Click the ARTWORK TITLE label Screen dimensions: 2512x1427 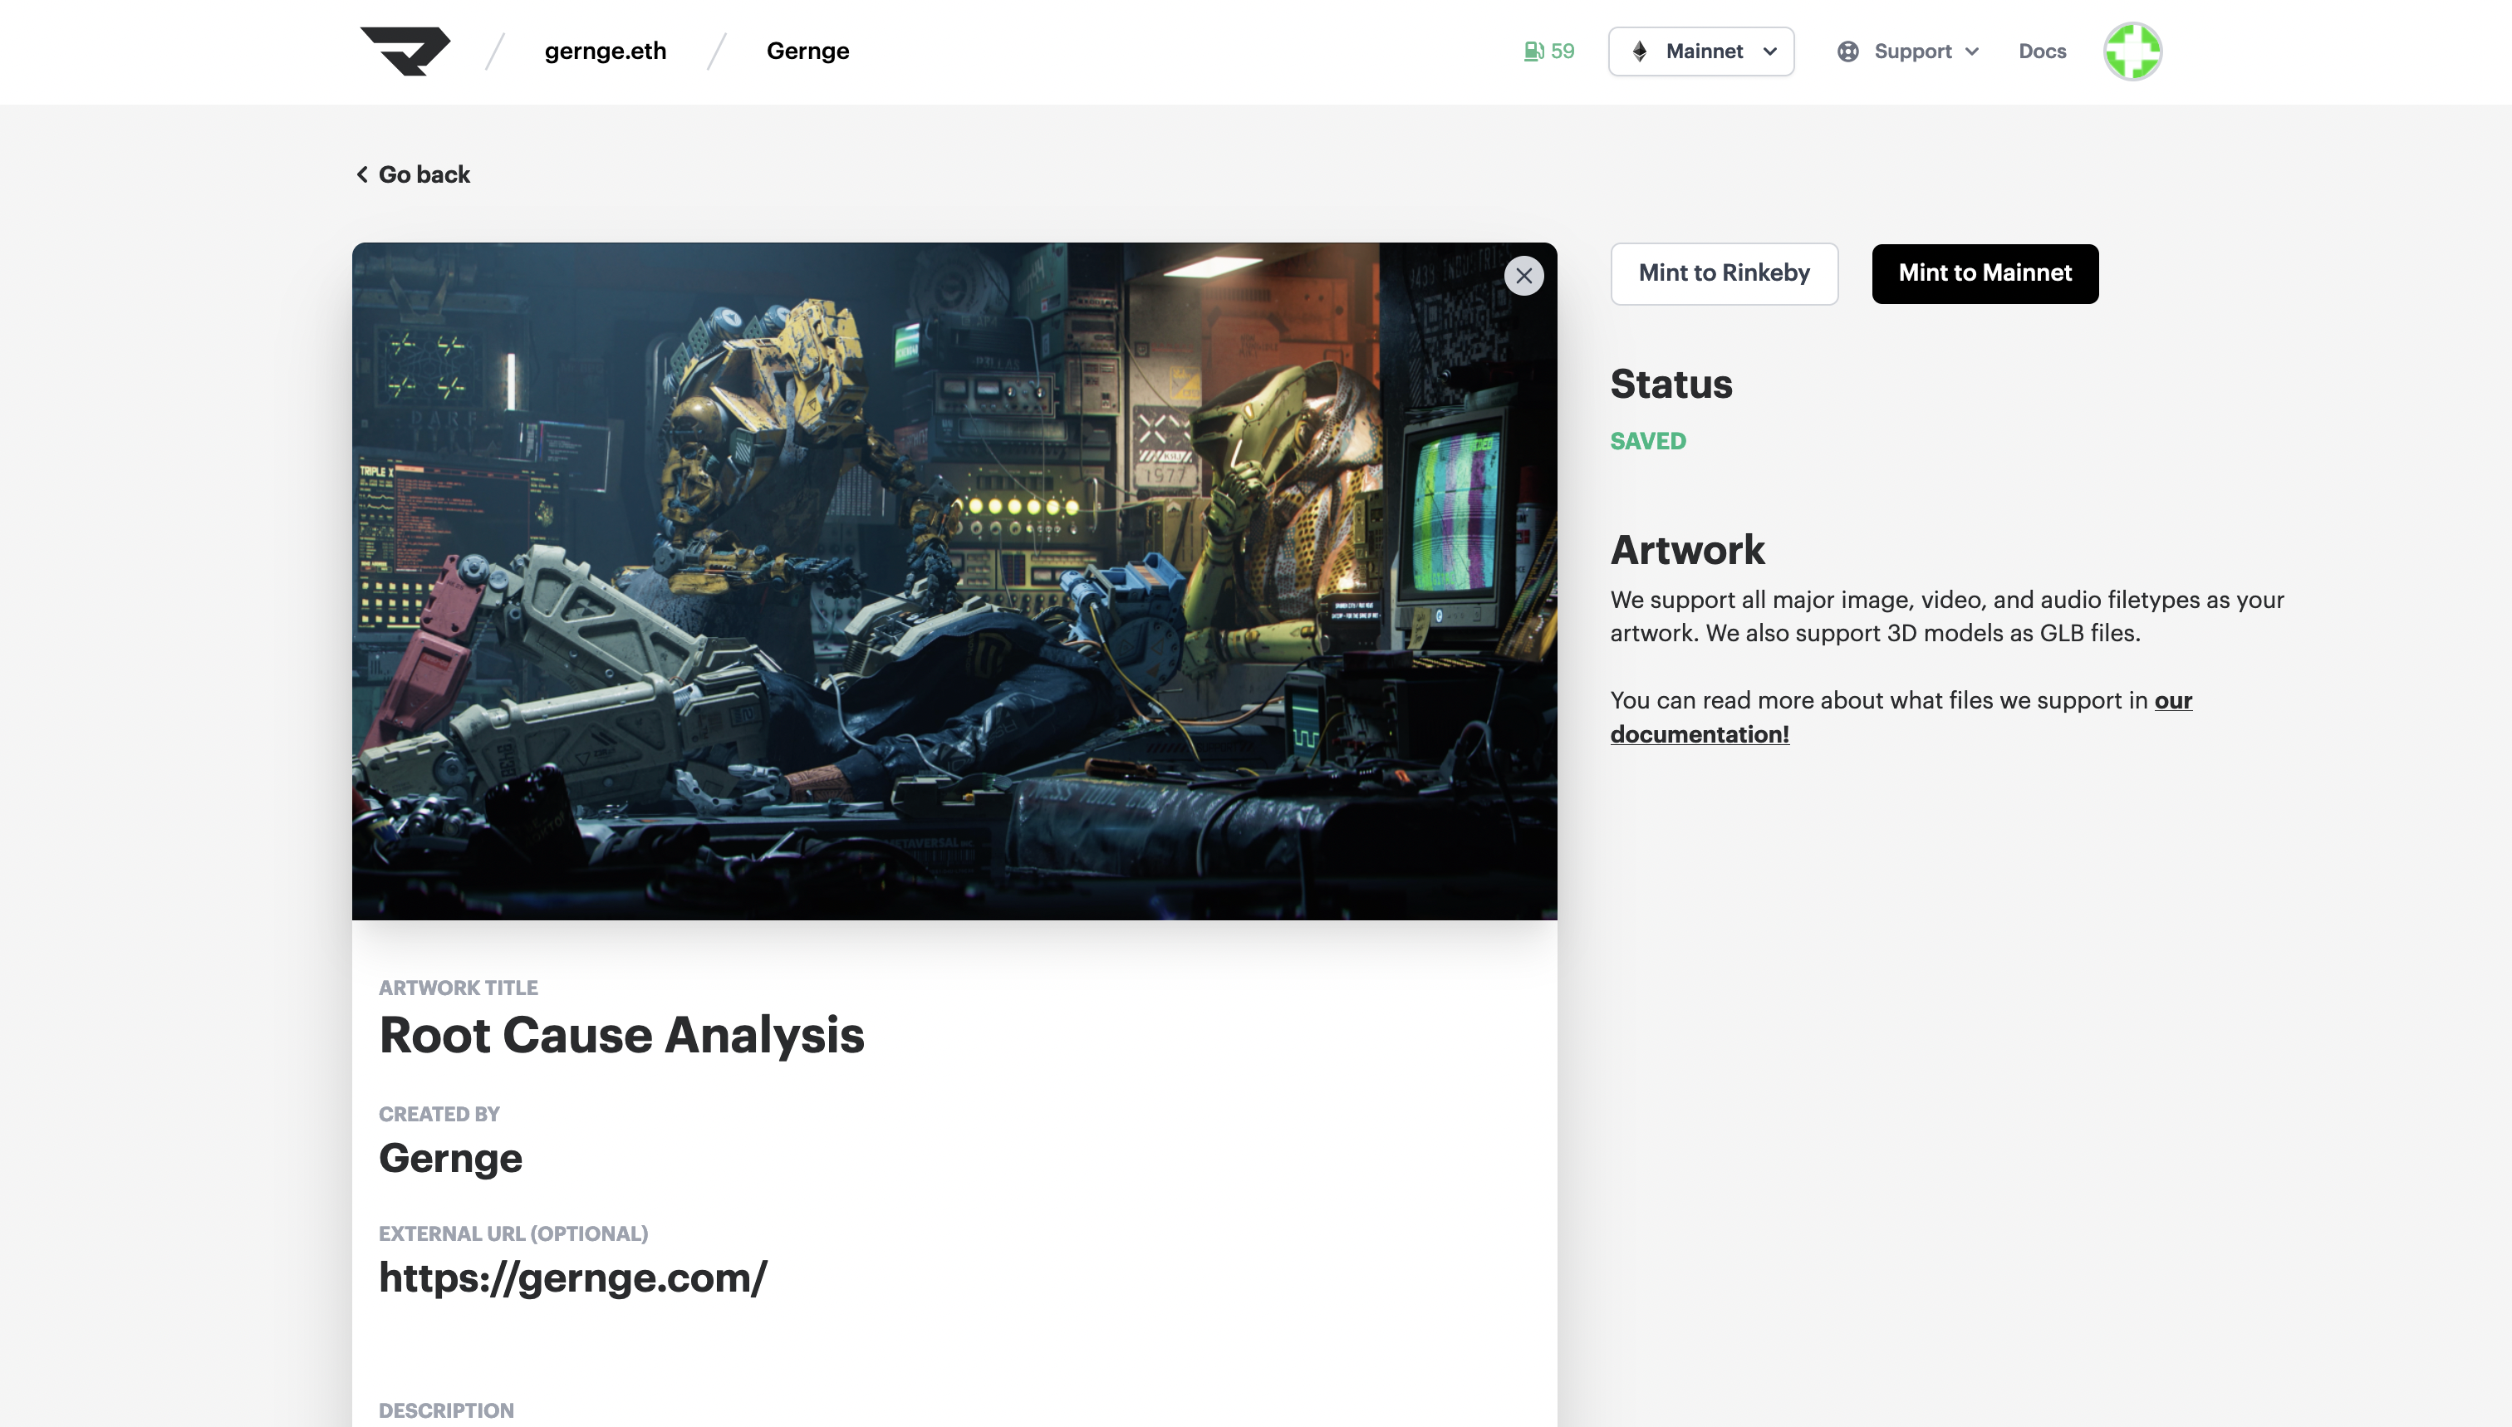(x=458, y=988)
